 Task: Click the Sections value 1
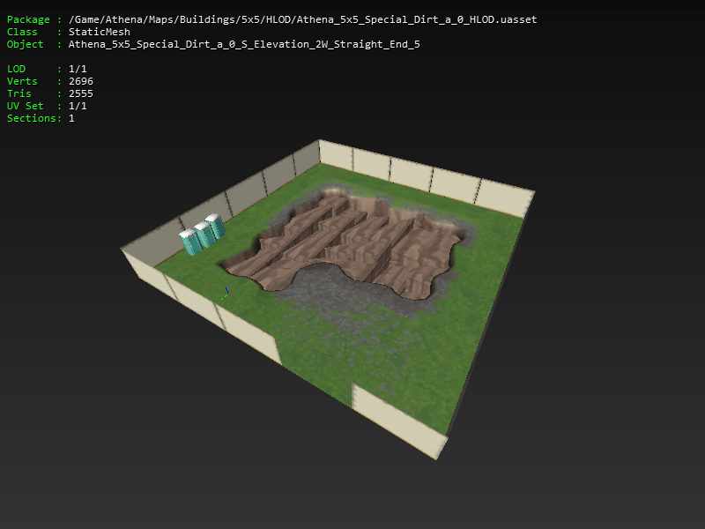coord(71,118)
